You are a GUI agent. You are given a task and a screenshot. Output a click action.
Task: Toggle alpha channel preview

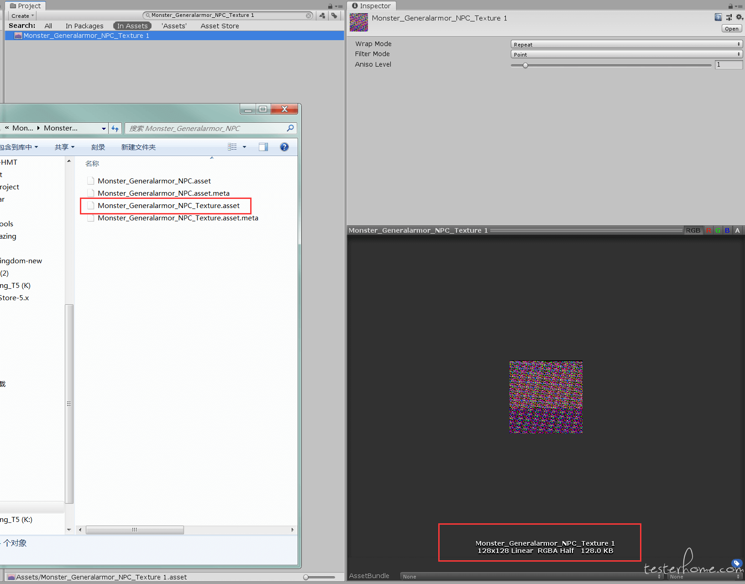click(x=737, y=230)
